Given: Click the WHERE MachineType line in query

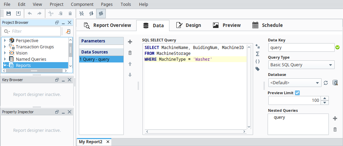Looking at the screenshot, I should [x=195, y=59].
